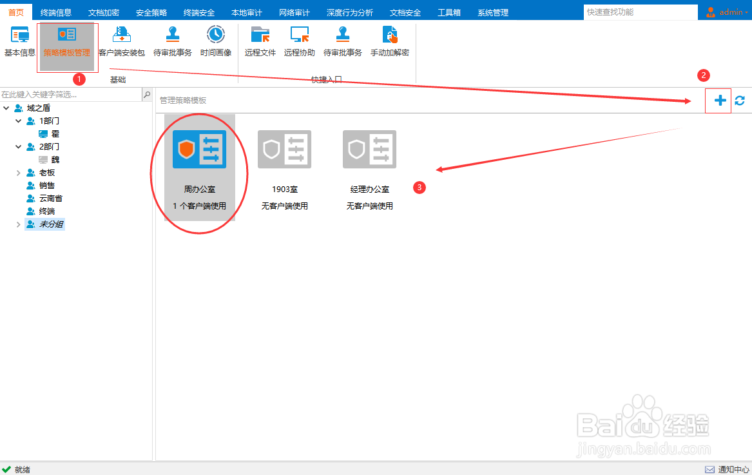
Task: Switch to the 安全策略 tab
Action: 151,12
